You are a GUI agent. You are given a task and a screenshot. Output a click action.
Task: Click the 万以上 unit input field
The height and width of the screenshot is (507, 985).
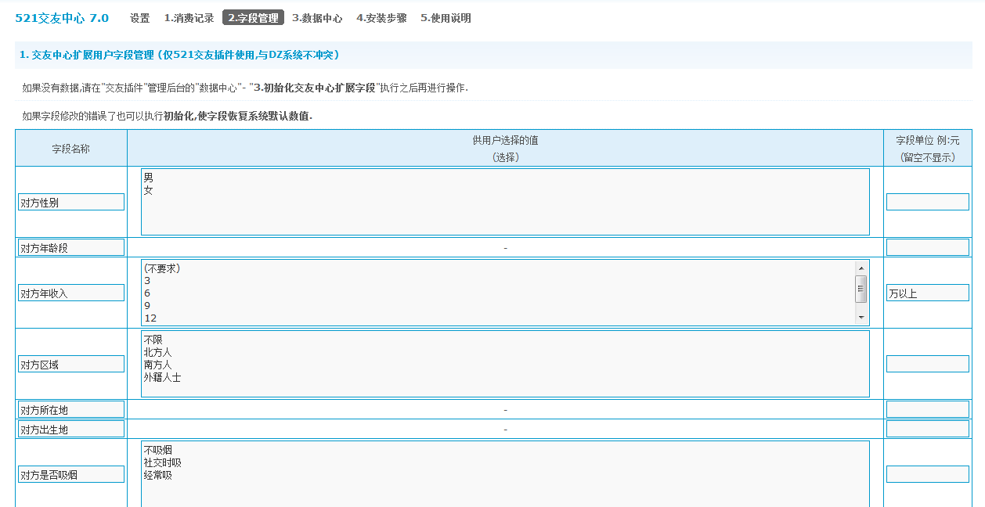[x=928, y=293]
